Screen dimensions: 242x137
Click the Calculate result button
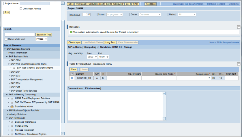click(x=96, y=4)
